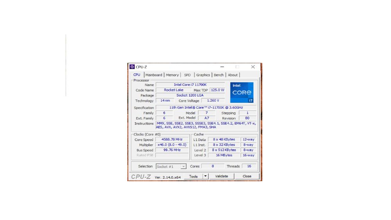The height and width of the screenshot is (220, 391).
Task: Open the Socket #1 selection dropdown
Action: click(x=171, y=166)
